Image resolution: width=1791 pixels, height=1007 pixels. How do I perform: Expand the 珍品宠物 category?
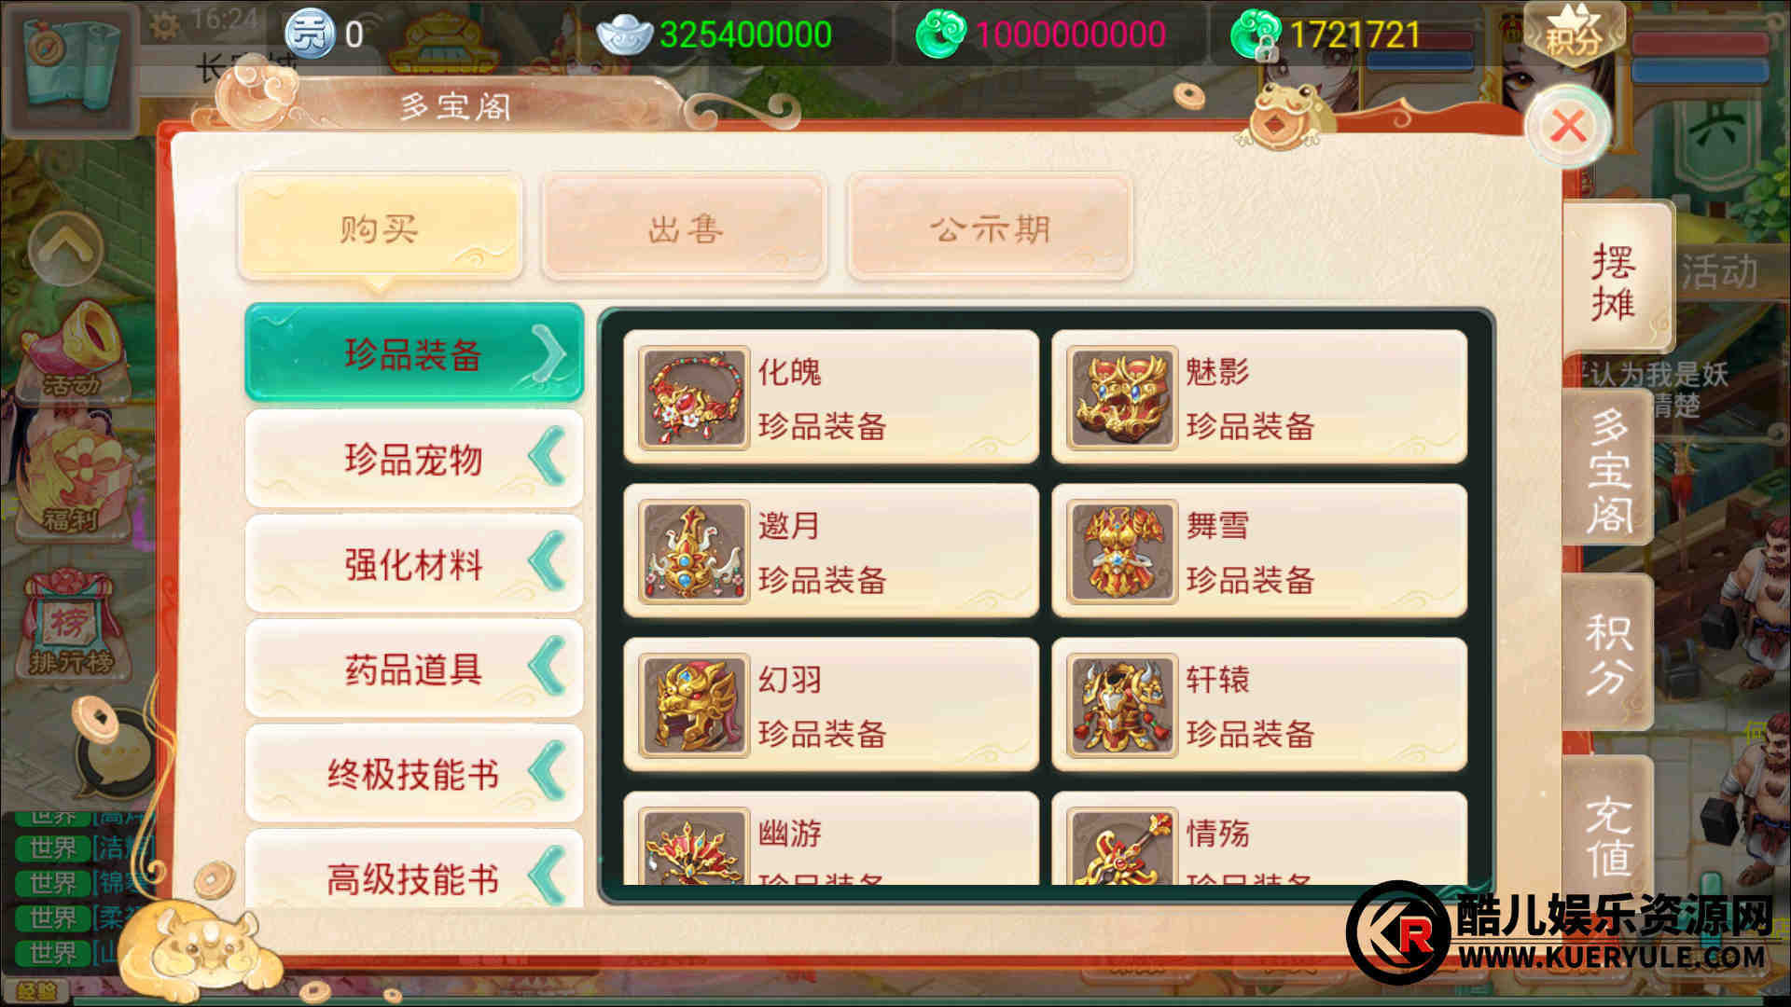(414, 459)
